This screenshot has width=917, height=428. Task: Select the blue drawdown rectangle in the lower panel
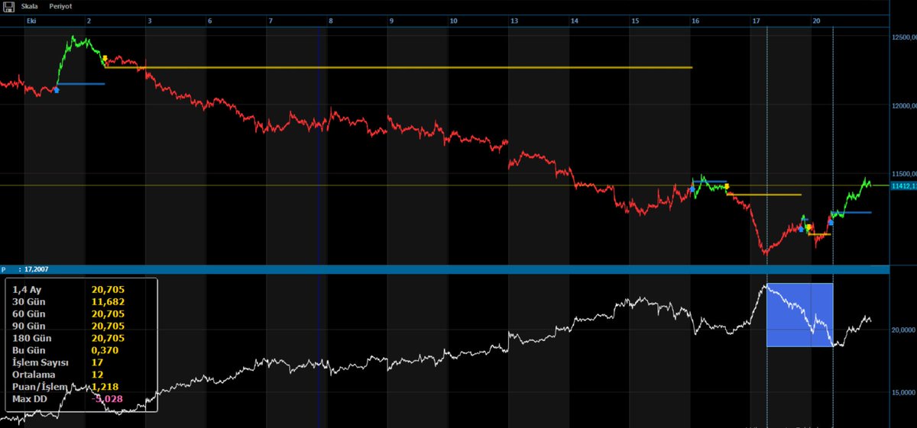(x=799, y=315)
